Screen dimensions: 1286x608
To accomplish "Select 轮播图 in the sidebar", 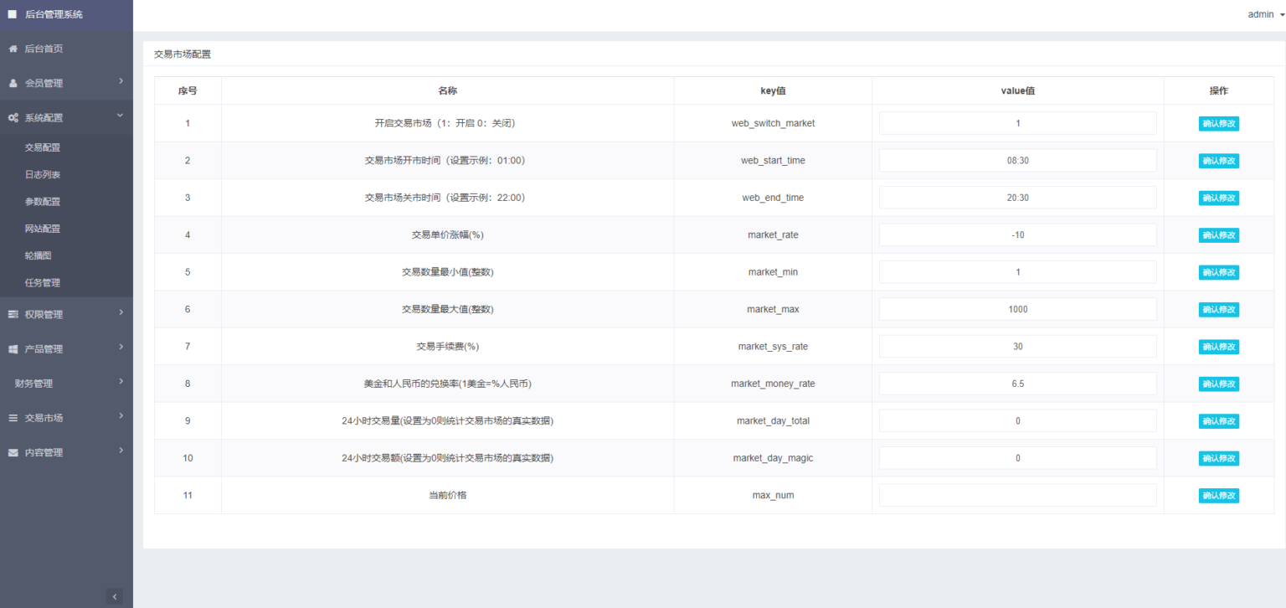I will click(x=39, y=255).
